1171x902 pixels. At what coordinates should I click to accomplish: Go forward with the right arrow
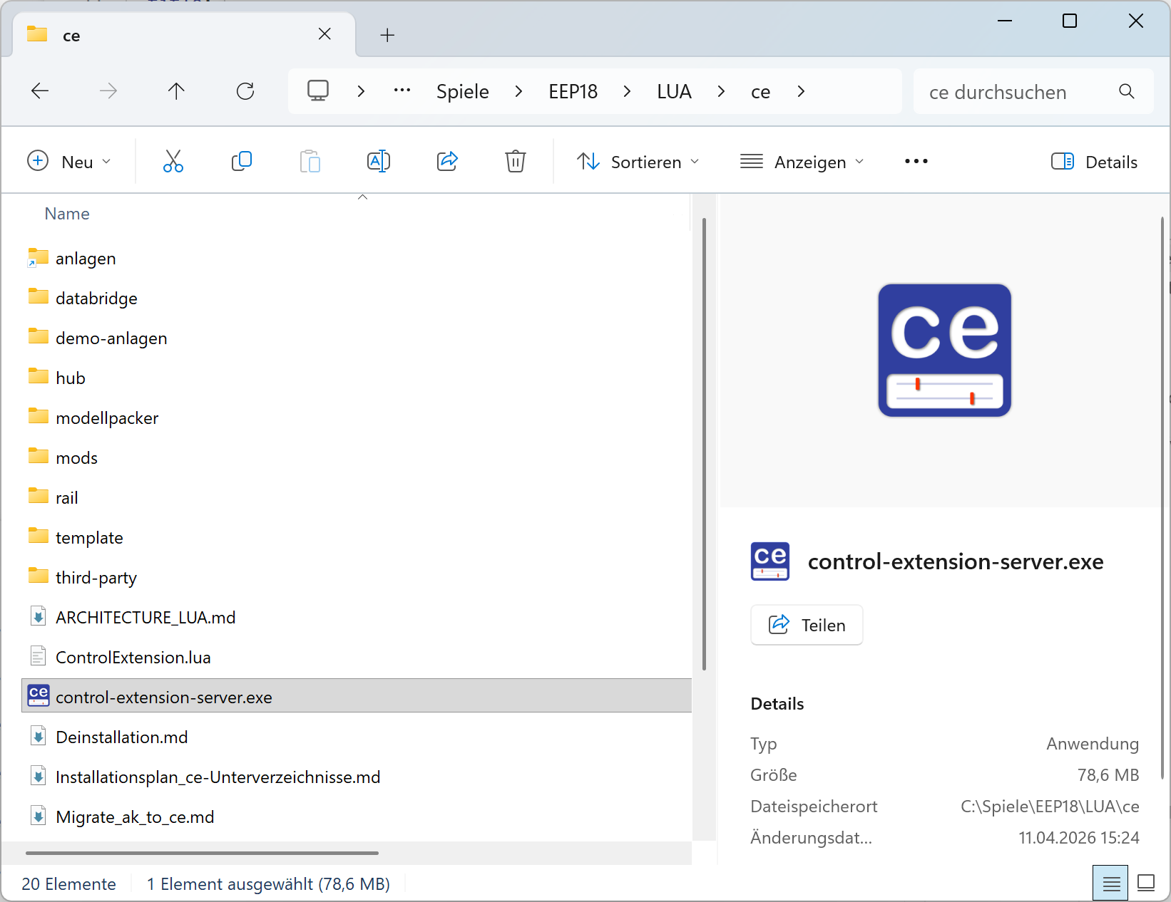click(108, 91)
